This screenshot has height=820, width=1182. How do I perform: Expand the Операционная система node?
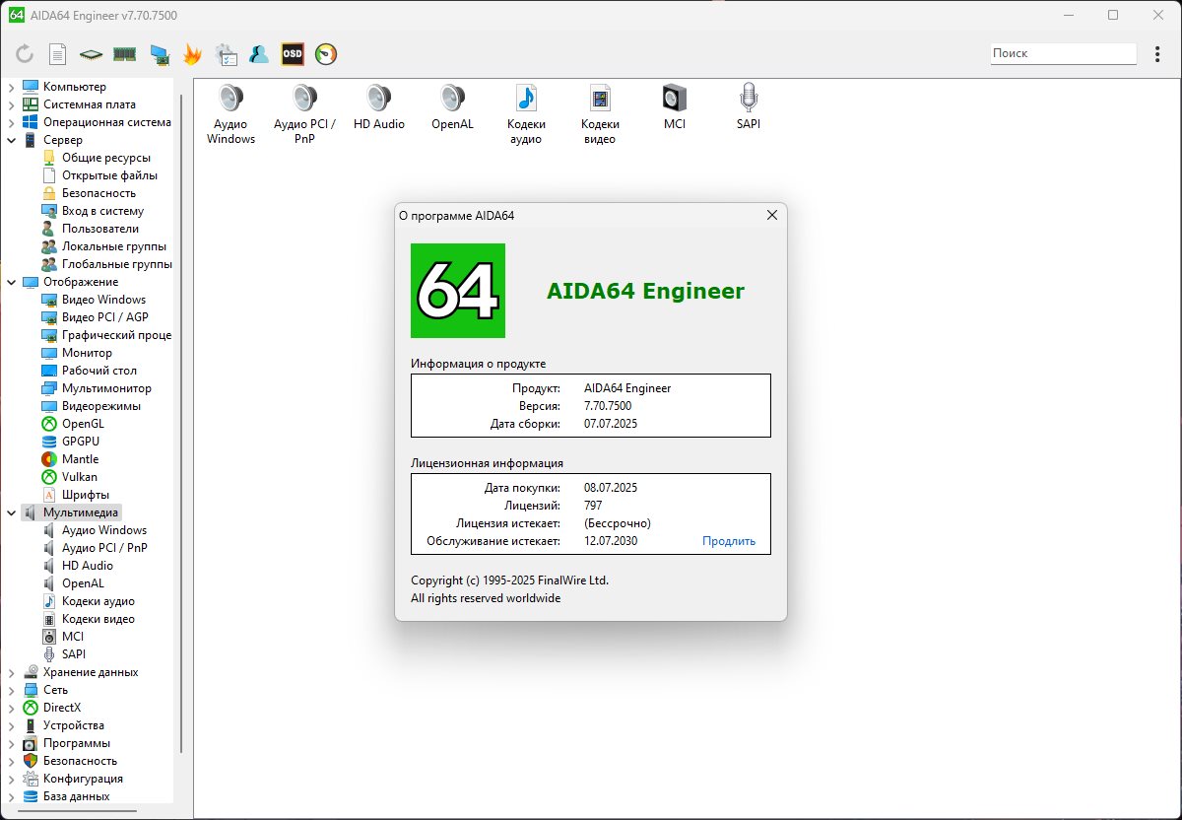coord(12,122)
